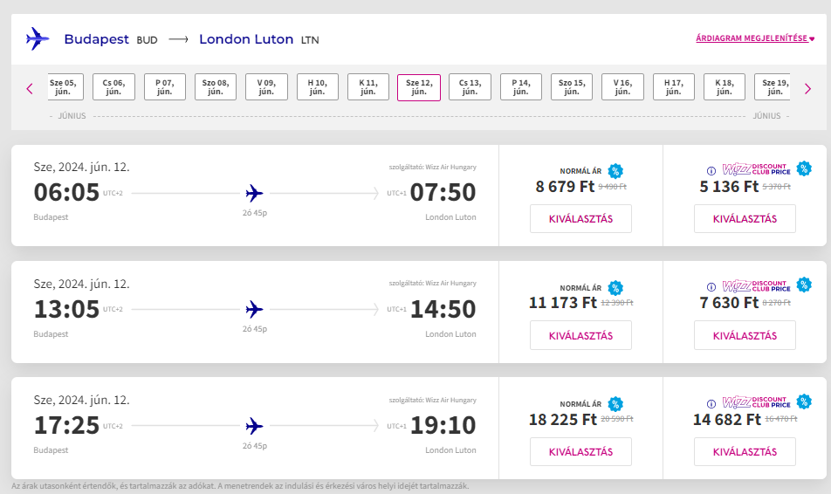831x494 pixels.
Task: Click the info icon on the 14 682 Ft club price
Action: pos(711,403)
